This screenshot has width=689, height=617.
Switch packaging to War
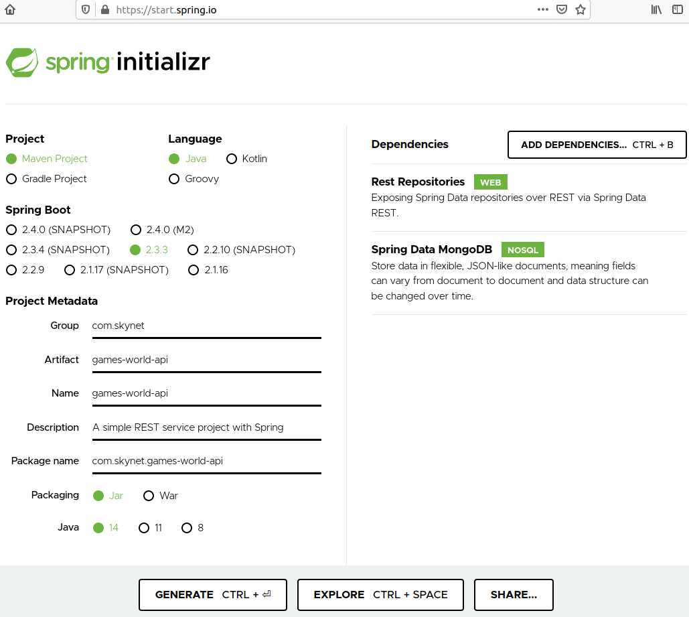pyautogui.click(x=149, y=496)
